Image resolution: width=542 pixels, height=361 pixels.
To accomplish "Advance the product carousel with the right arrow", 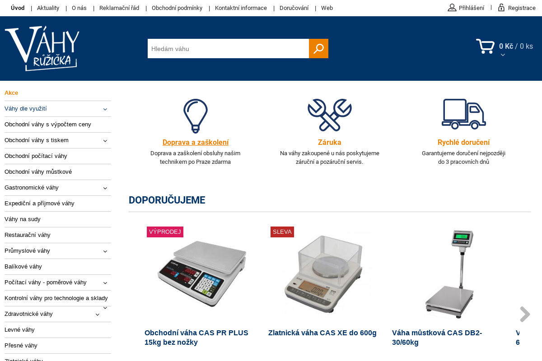I will tap(524, 314).
